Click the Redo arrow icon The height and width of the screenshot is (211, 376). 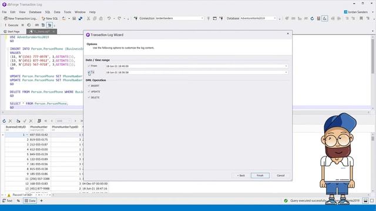[x=119, y=18]
